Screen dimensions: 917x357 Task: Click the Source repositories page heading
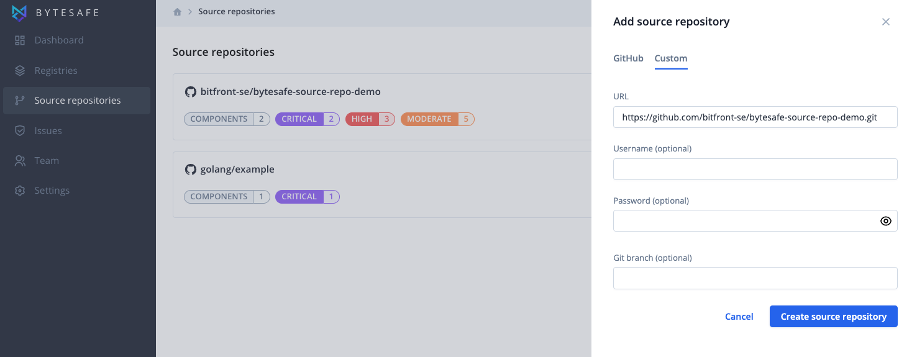[223, 52]
